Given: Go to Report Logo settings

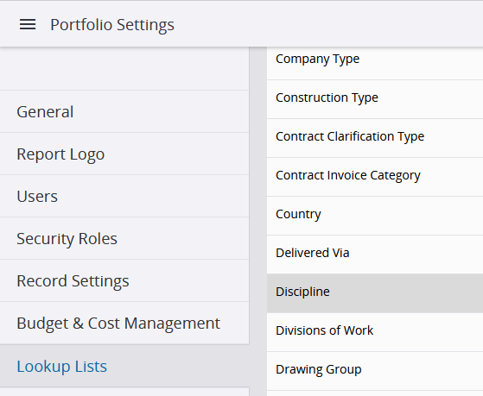Looking at the screenshot, I should point(124,154).
